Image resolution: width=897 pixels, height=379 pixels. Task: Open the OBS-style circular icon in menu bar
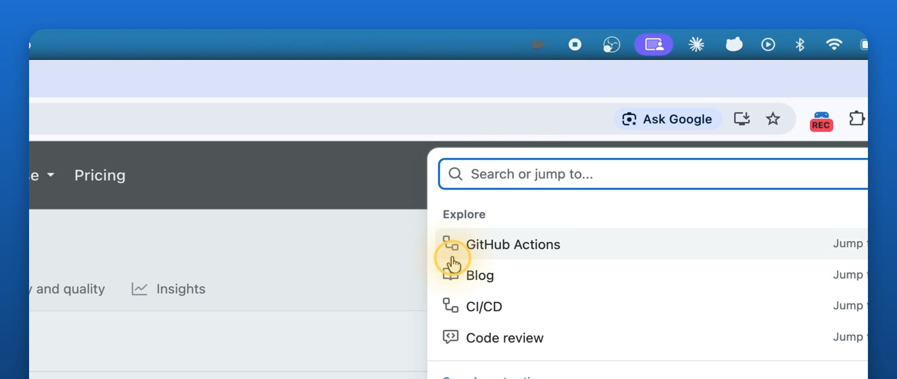click(612, 44)
